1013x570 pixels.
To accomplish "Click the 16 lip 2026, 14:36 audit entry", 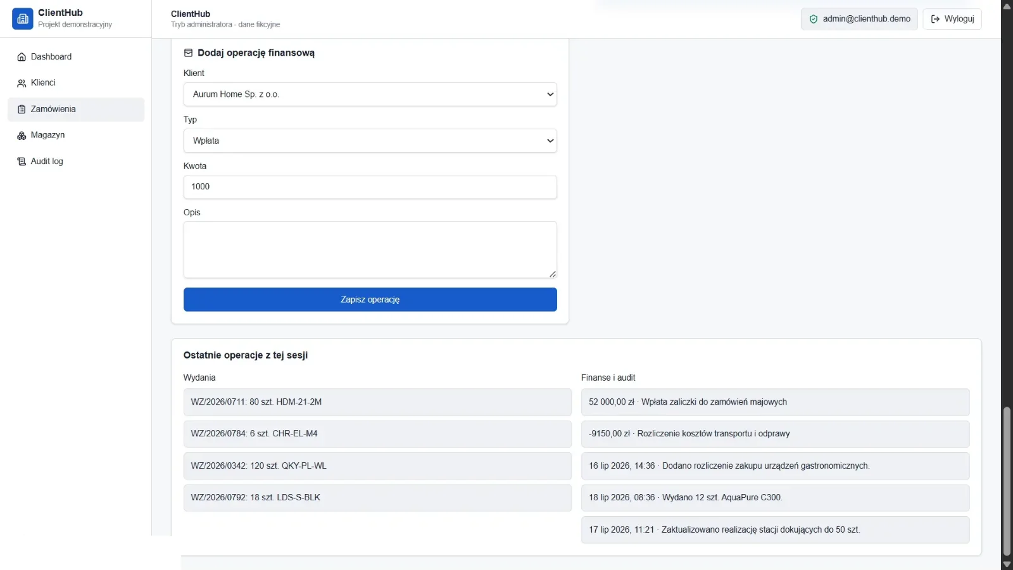I will 776,466.
